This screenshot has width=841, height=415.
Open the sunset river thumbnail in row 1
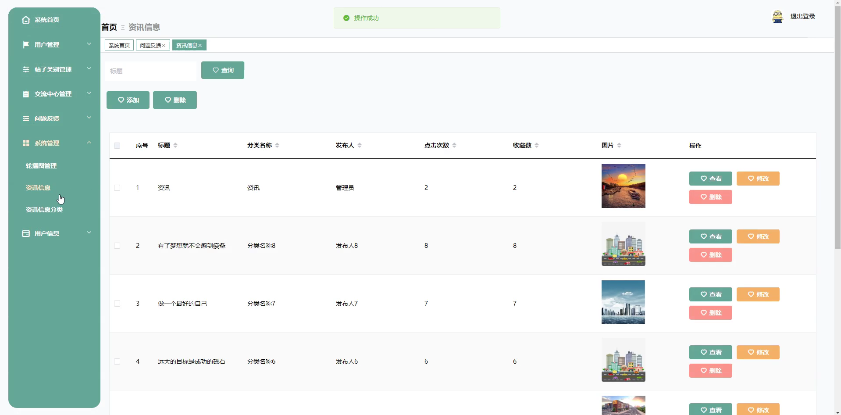(623, 186)
